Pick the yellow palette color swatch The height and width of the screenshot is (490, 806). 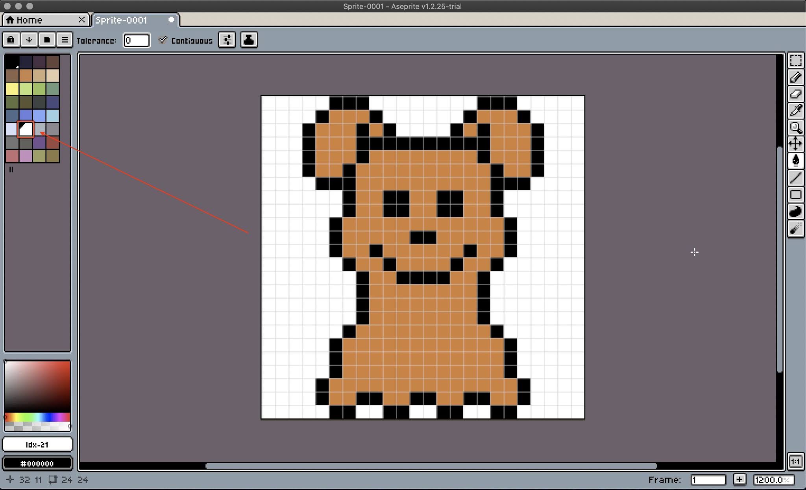[x=12, y=89]
